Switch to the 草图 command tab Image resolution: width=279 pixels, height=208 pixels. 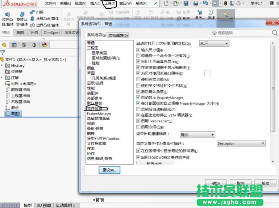[20, 32]
